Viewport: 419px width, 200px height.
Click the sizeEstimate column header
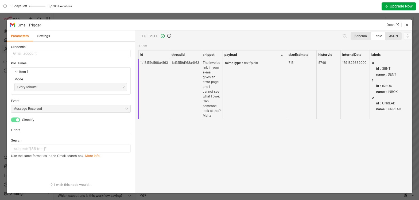click(302, 55)
